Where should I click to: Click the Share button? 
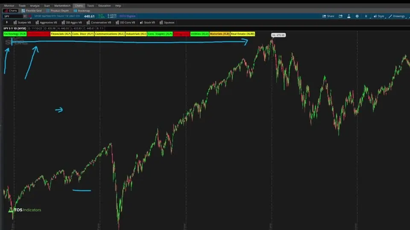tap(328, 16)
